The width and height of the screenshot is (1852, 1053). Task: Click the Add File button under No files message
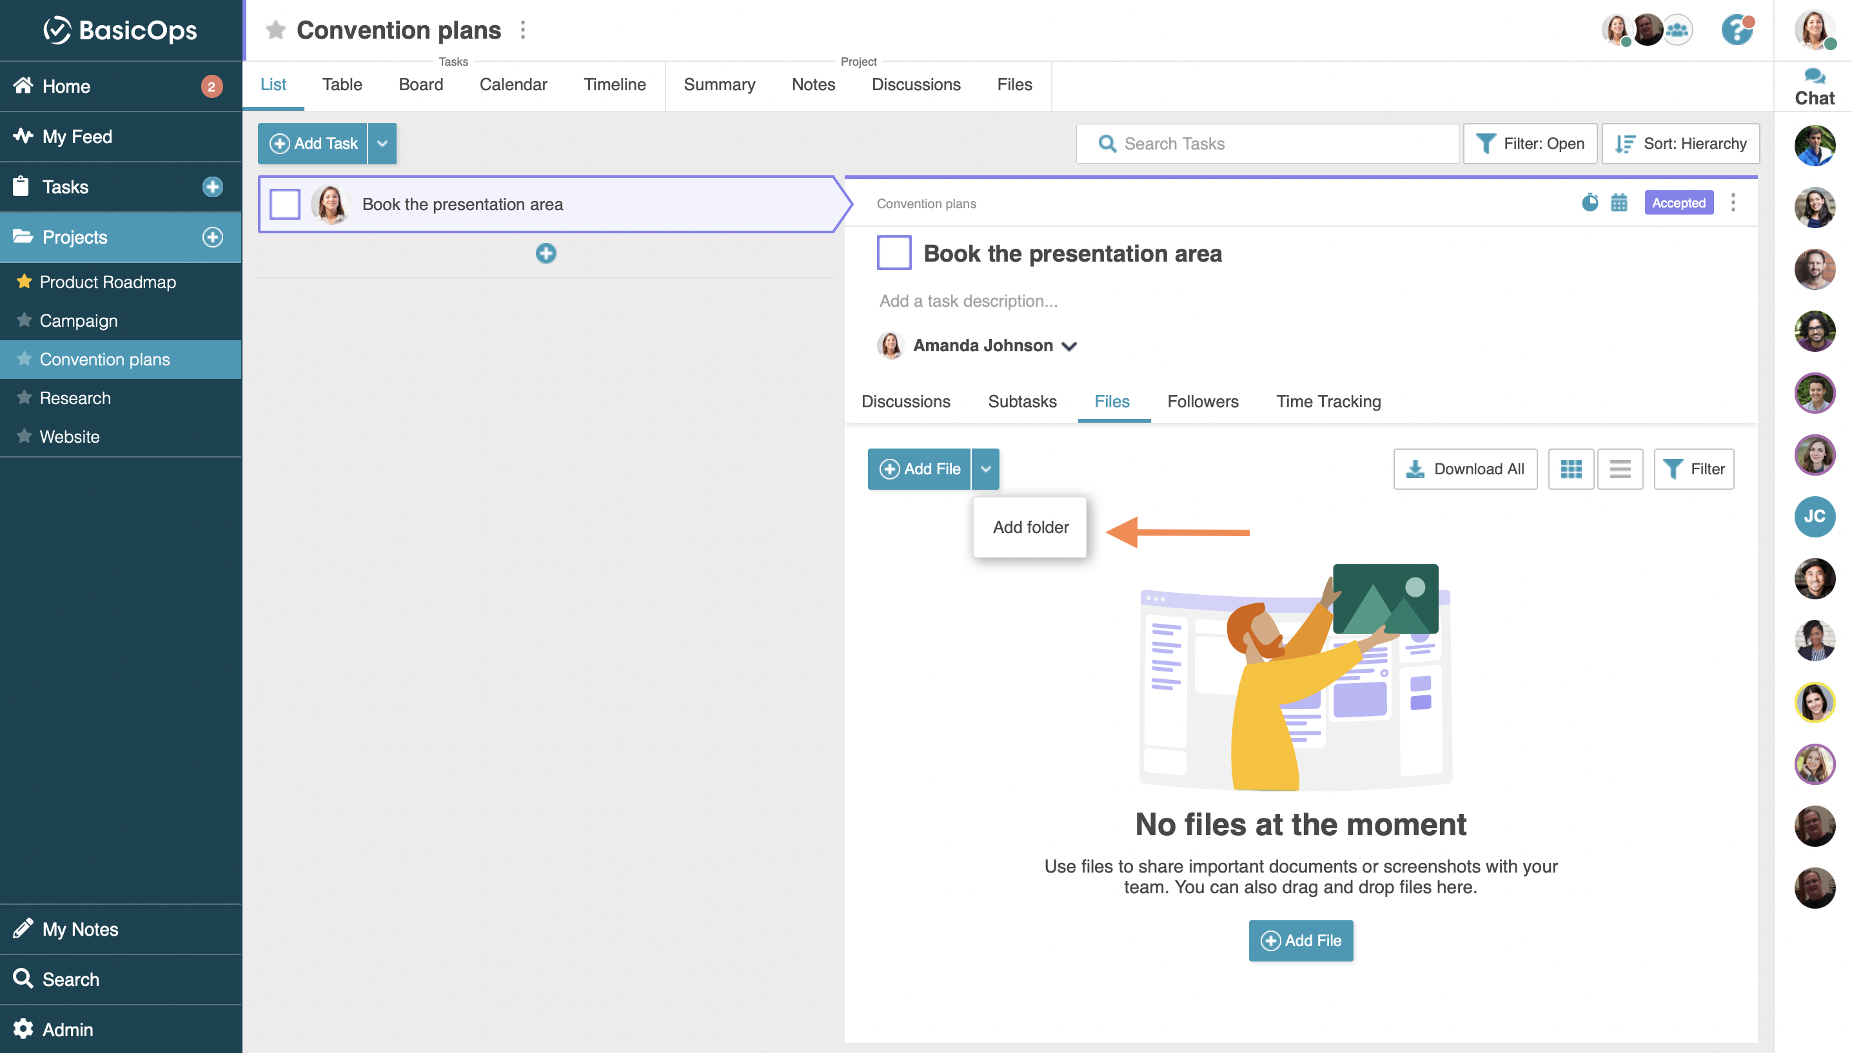point(1301,940)
